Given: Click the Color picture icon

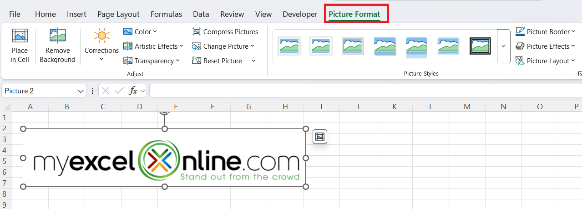Looking at the screenshot, I should (128, 32).
